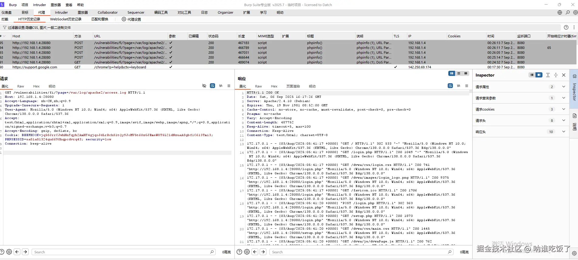Dock the Inspector panel to the left layout

pyautogui.click(x=532, y=75)
